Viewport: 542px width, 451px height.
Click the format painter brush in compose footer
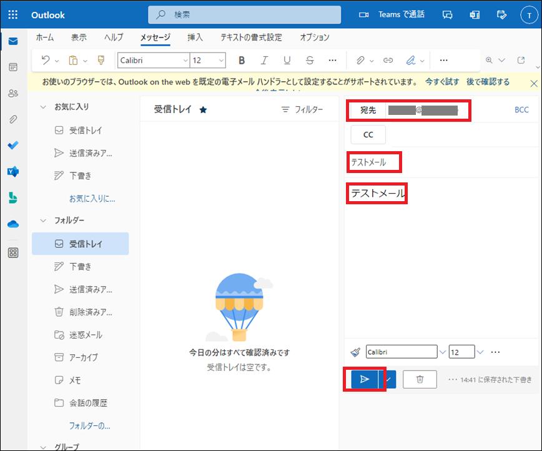point(355,352)
